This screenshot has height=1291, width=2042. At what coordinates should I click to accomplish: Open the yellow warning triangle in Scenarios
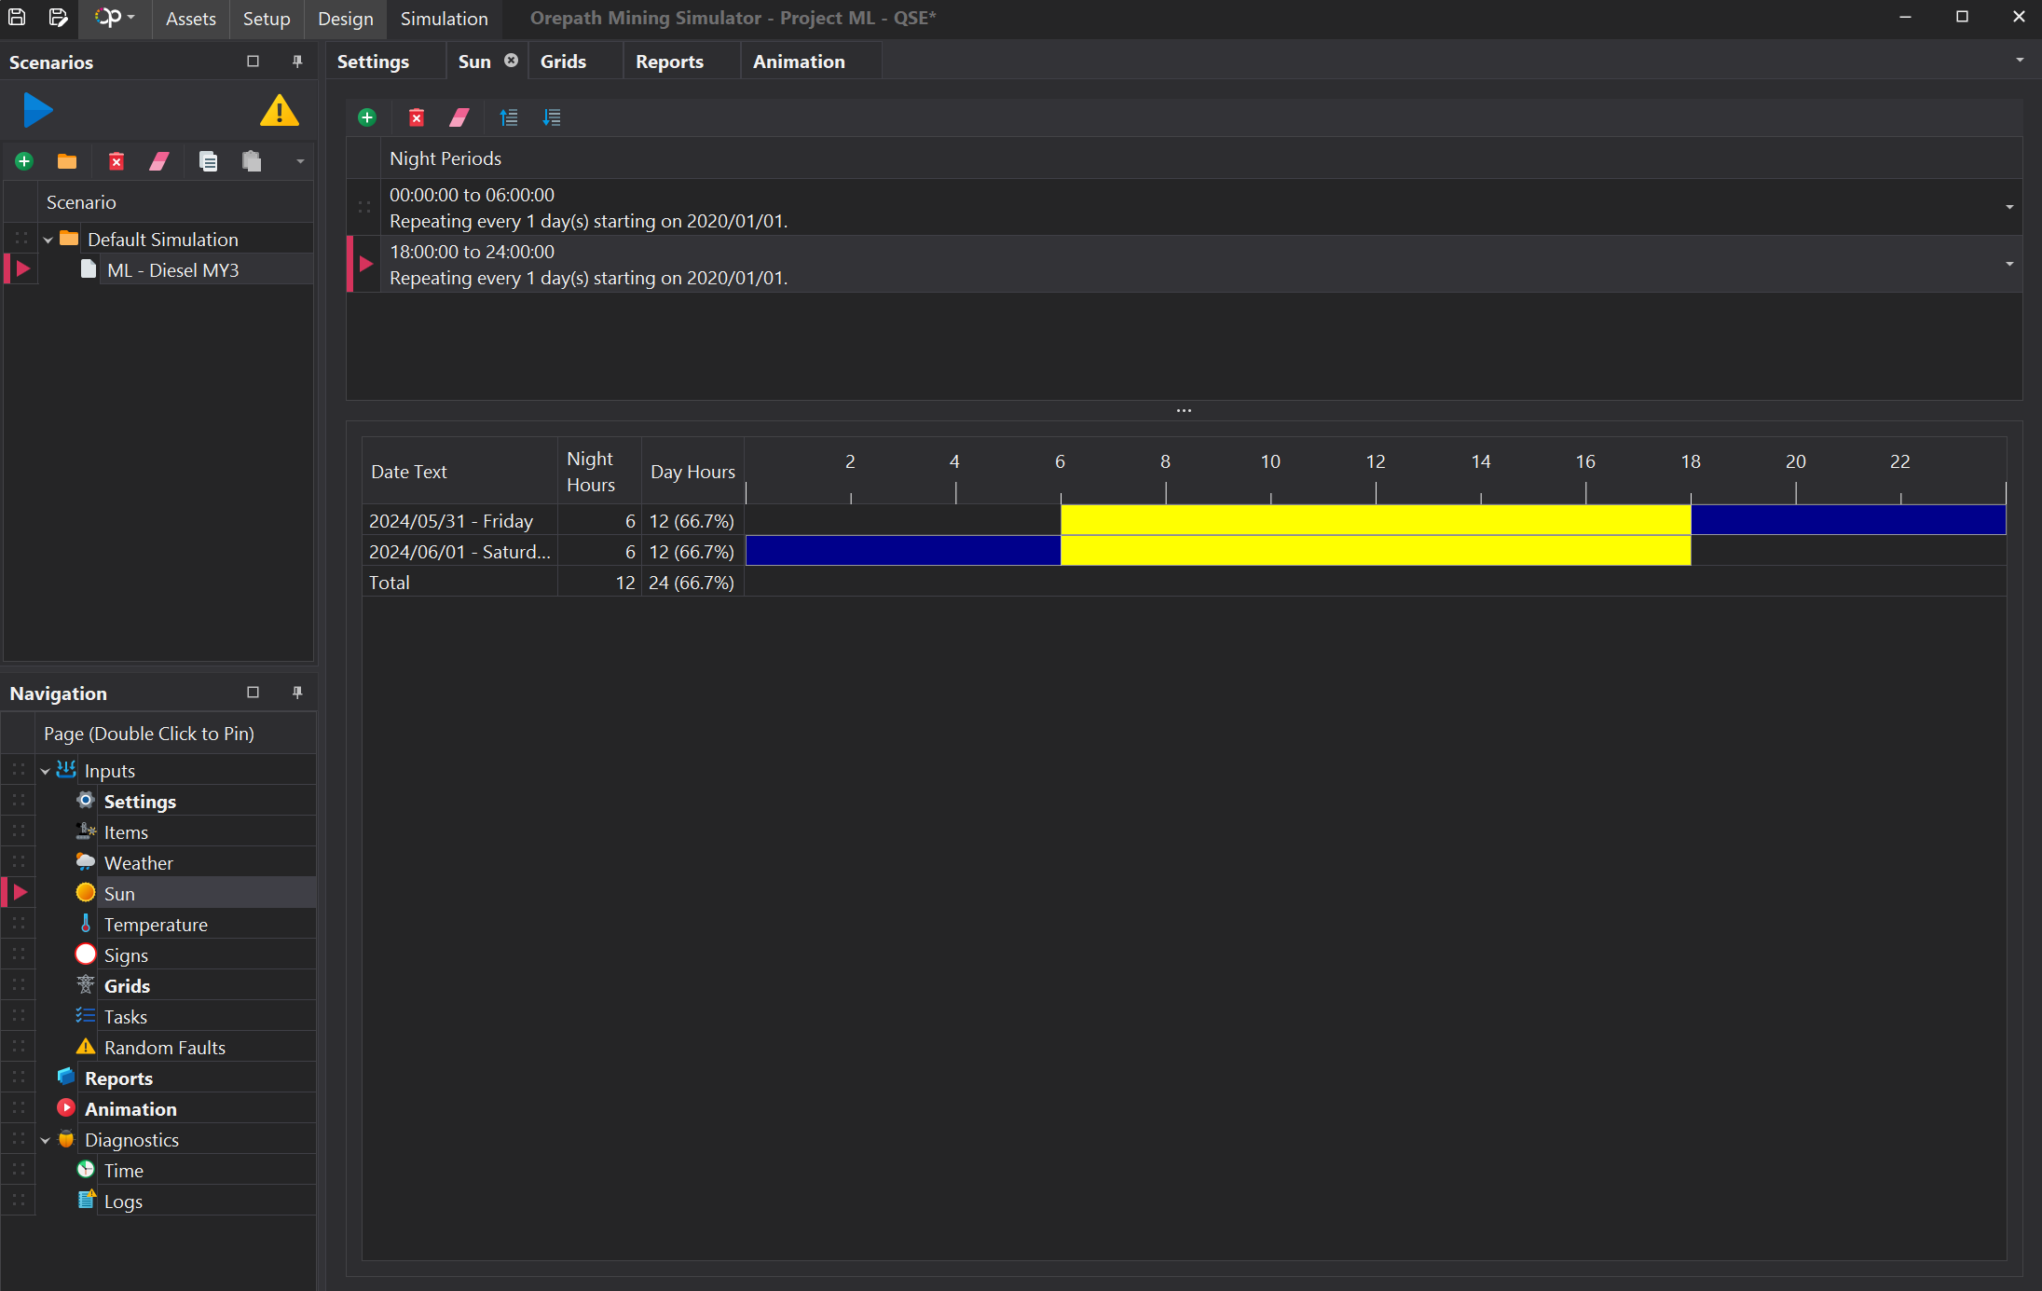pos(279,111)
